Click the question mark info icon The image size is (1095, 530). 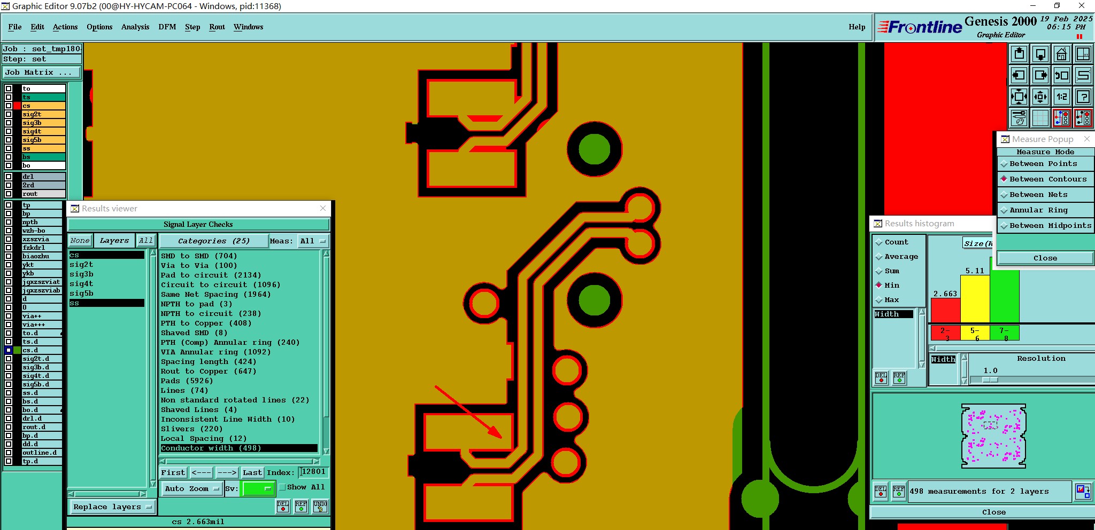pos(1083,97)
